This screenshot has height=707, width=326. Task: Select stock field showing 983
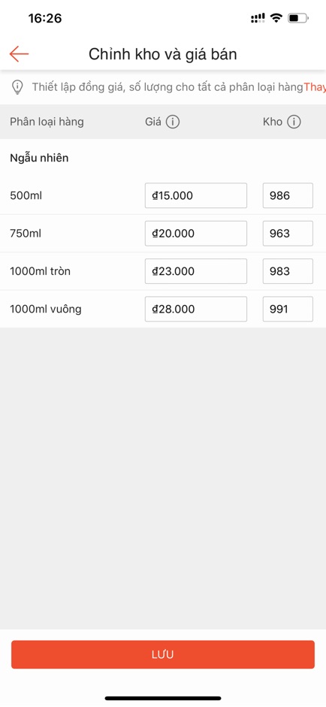pos(288,271)
